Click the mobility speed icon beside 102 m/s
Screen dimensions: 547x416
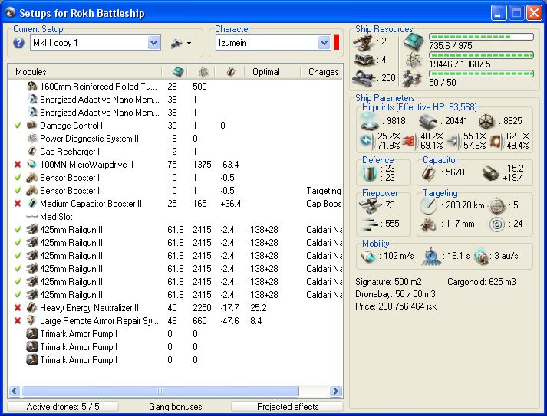(x=368, y=257)
